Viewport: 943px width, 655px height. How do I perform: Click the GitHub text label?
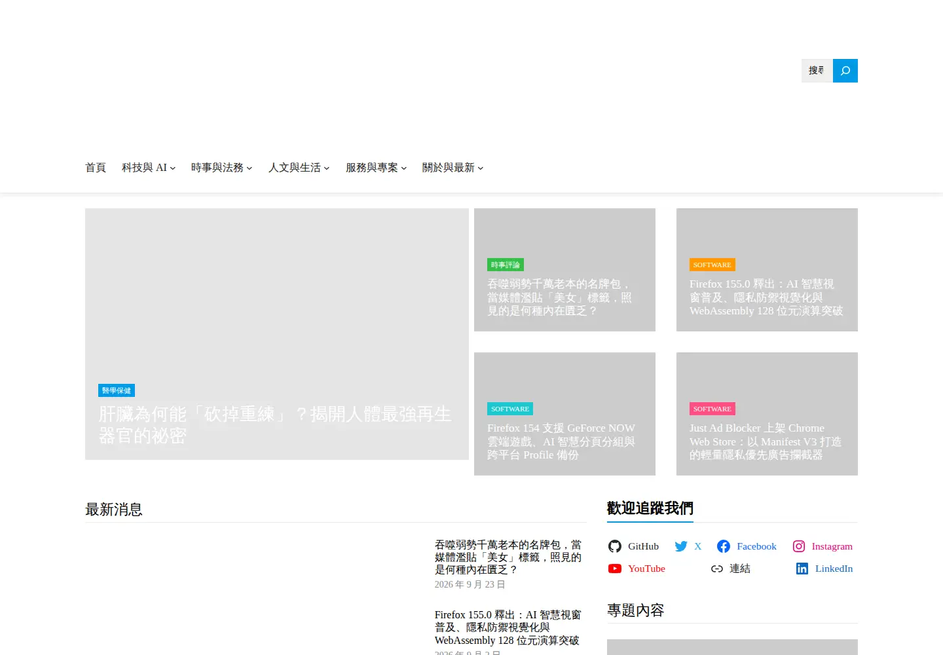pyautogui.click(x=643, y=546)
